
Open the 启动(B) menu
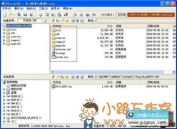pyautogui.click(x=31, y=8)
